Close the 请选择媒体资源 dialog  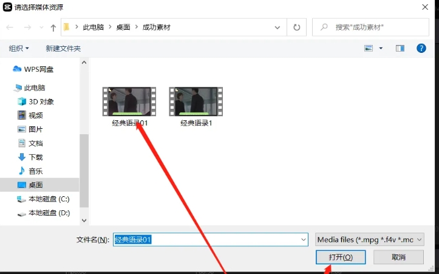(x=425, y=7)
